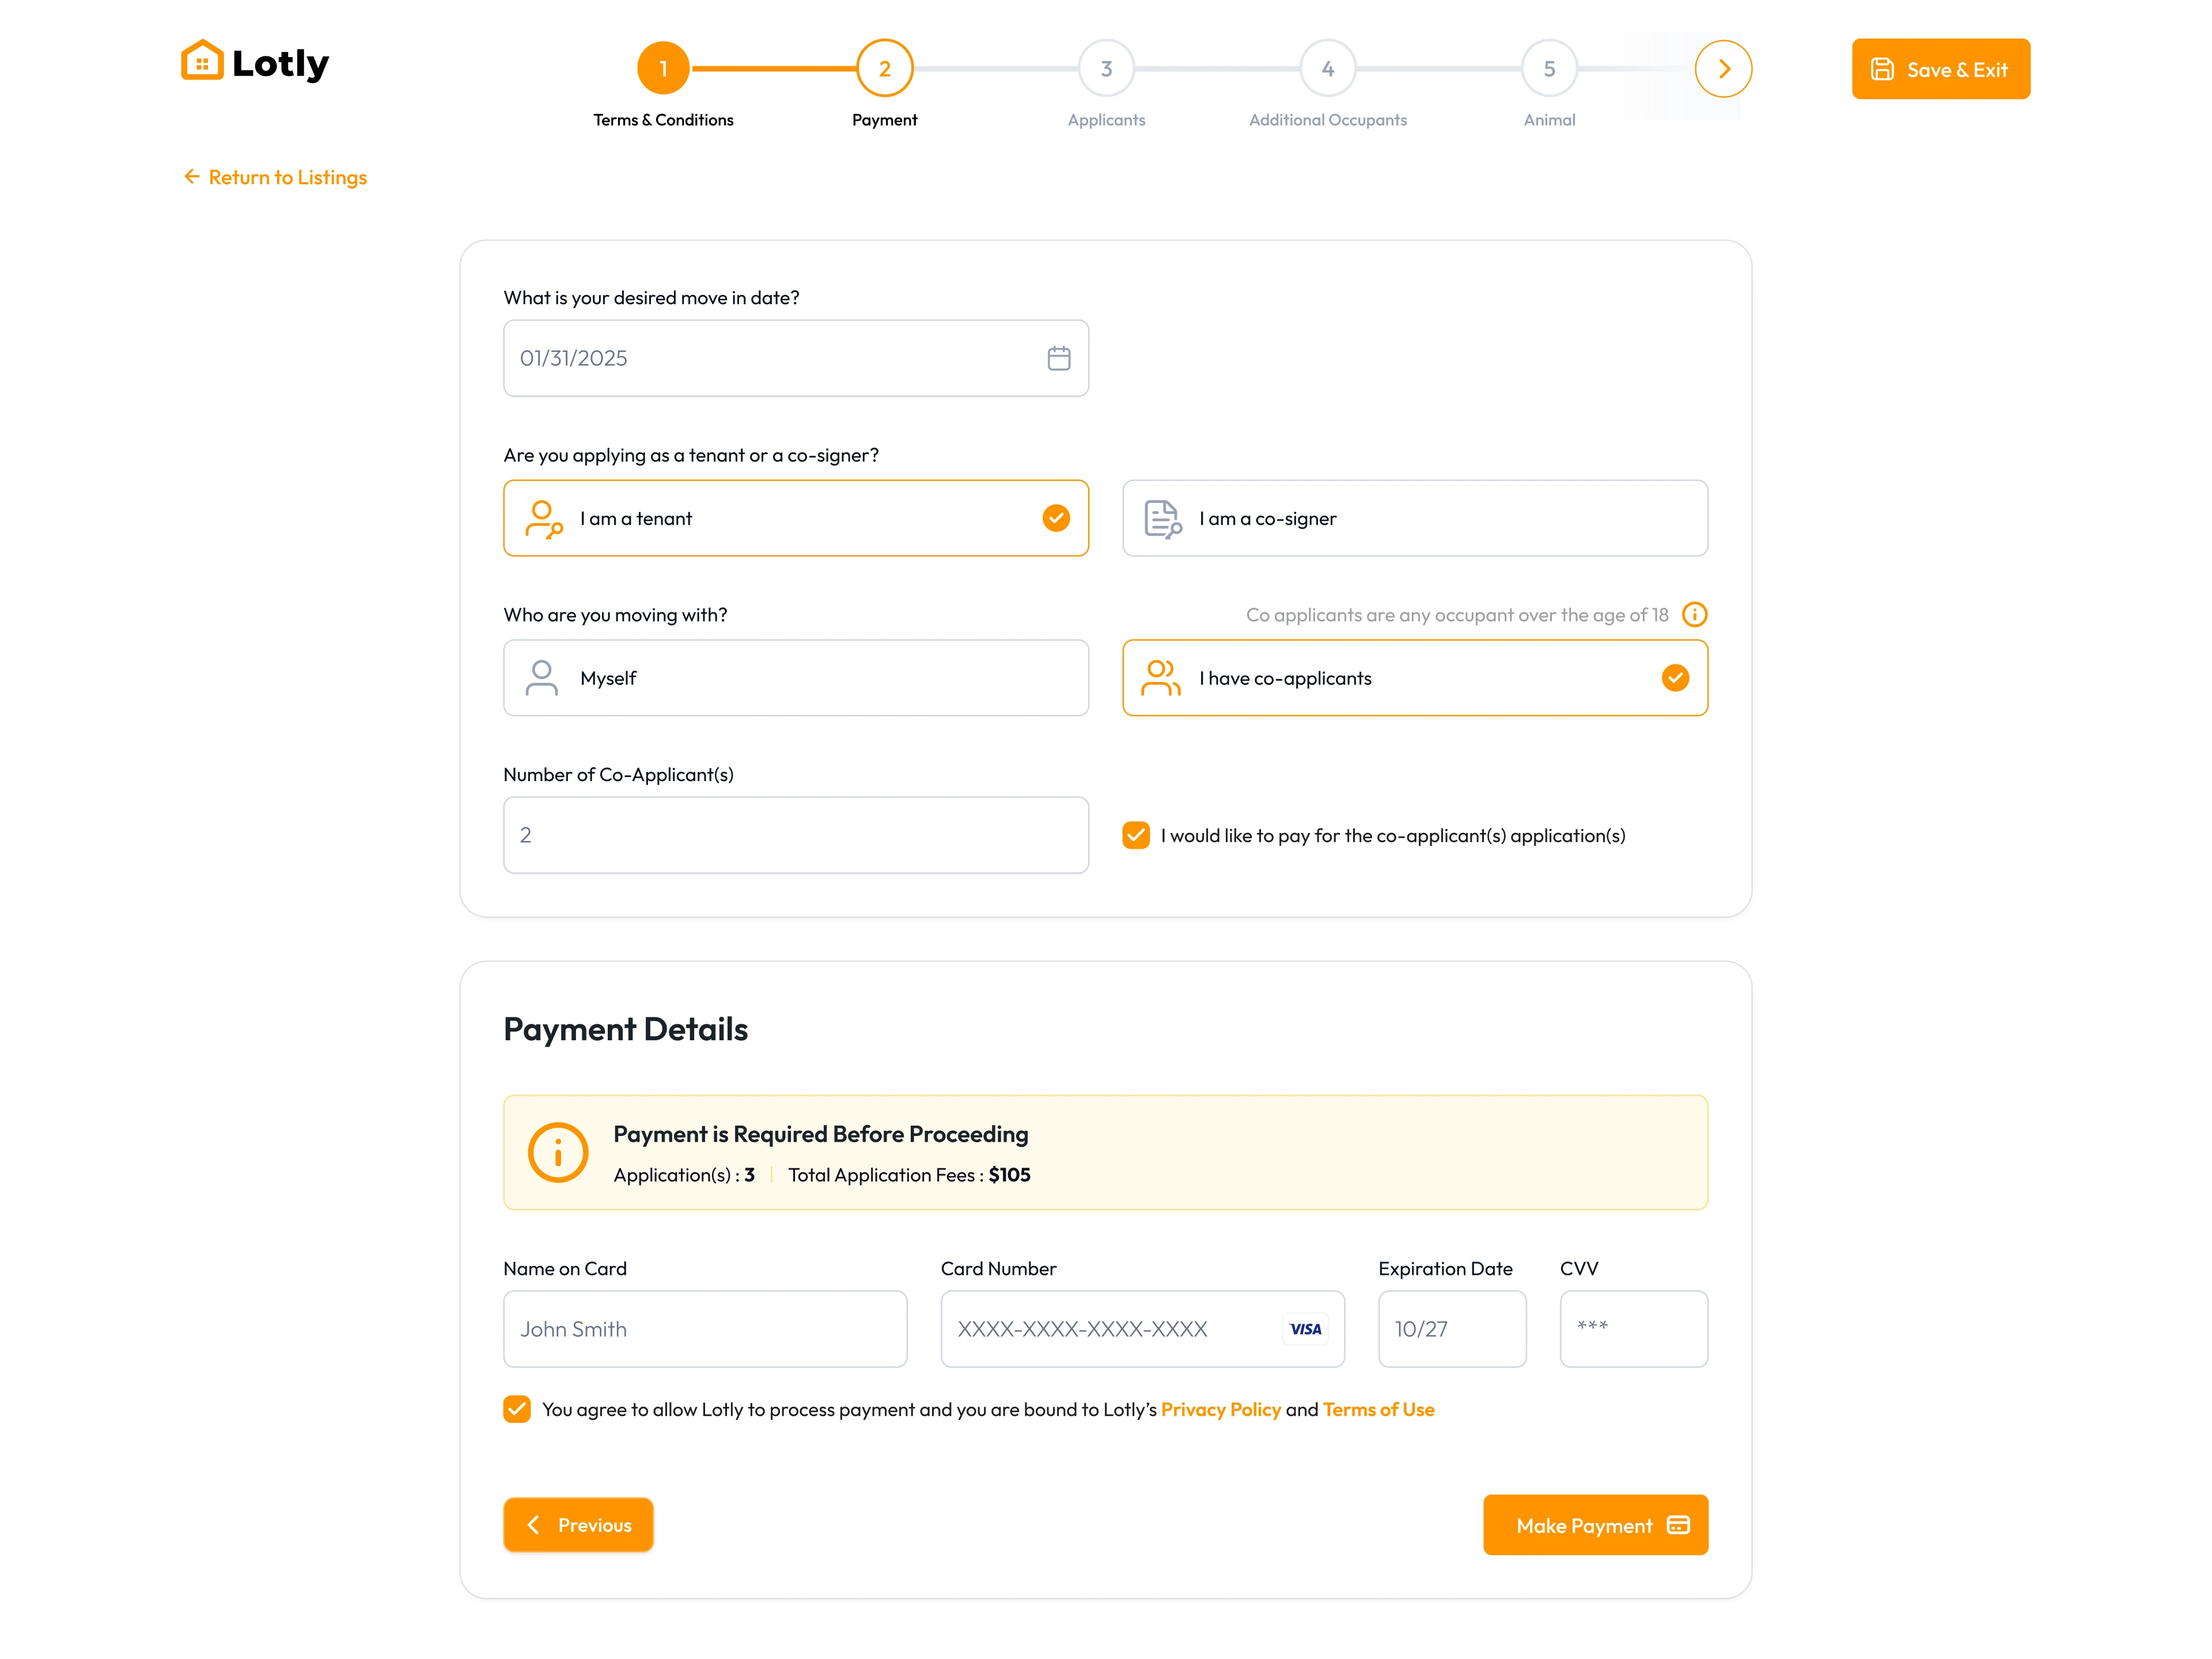Click the co-applicants info icon

click(1694, 614)
